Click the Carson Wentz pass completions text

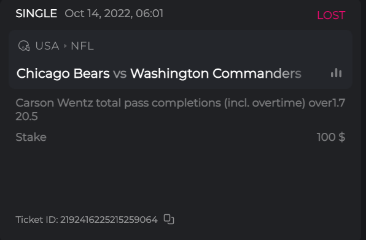160,103
